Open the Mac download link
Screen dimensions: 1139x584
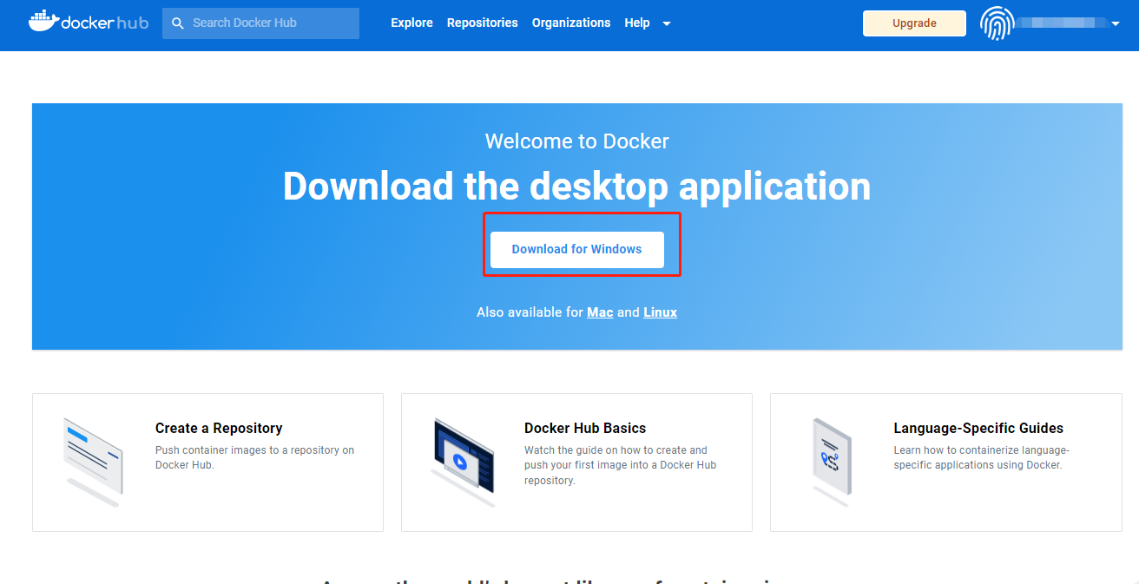(599, 312)
